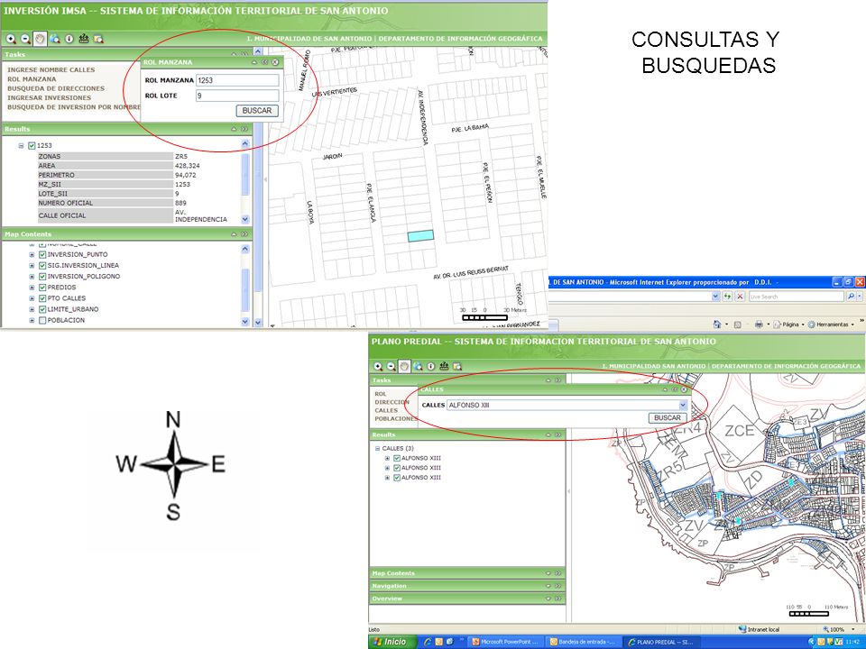Open BUSQUEDA DE DIRECCIONES task

coord(56,89)
